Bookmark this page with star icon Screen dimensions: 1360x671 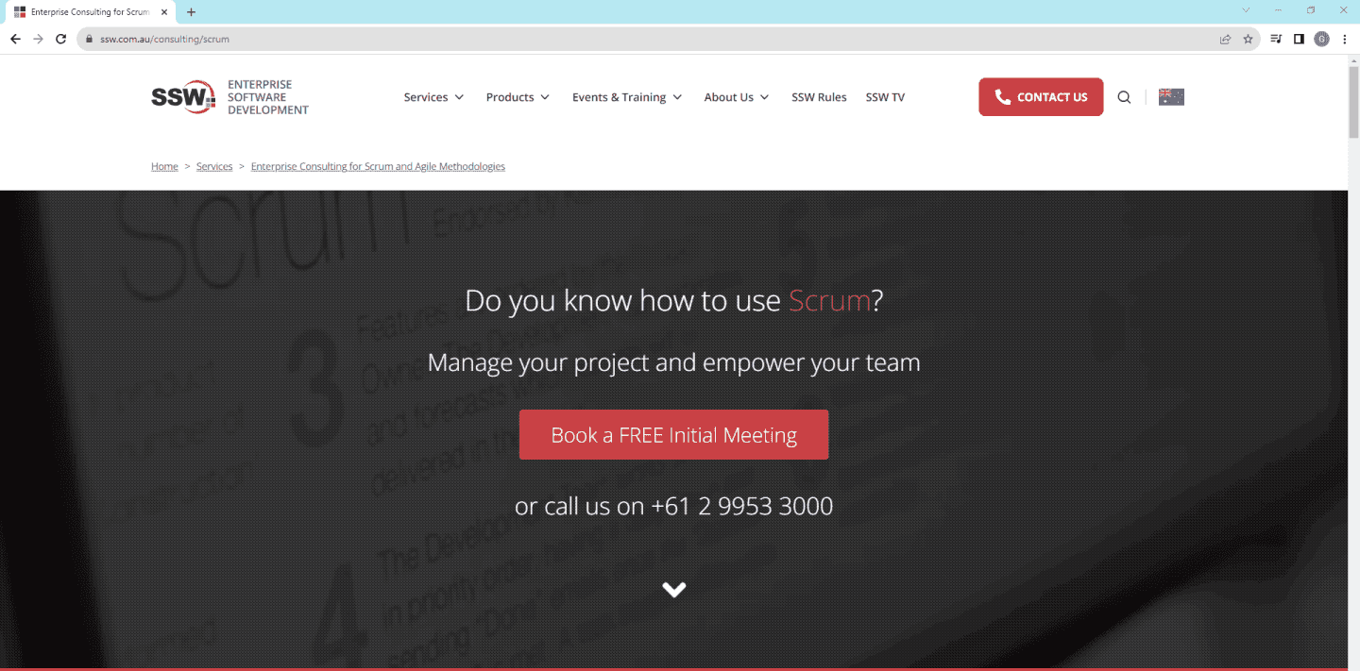pyautogui.click(x=1248, y=39)
